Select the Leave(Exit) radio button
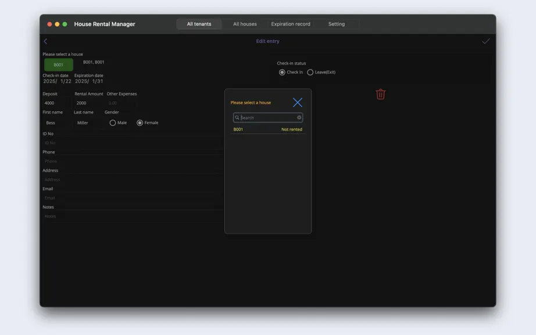Image resolution: width=536 pixels, height=335 pixels. point(310,72)
